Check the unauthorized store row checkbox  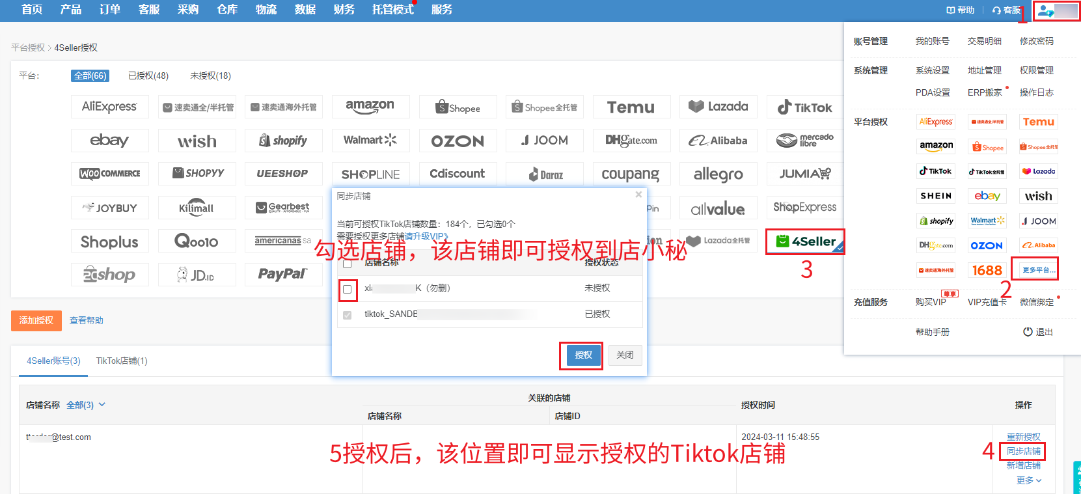pos(348,289)
